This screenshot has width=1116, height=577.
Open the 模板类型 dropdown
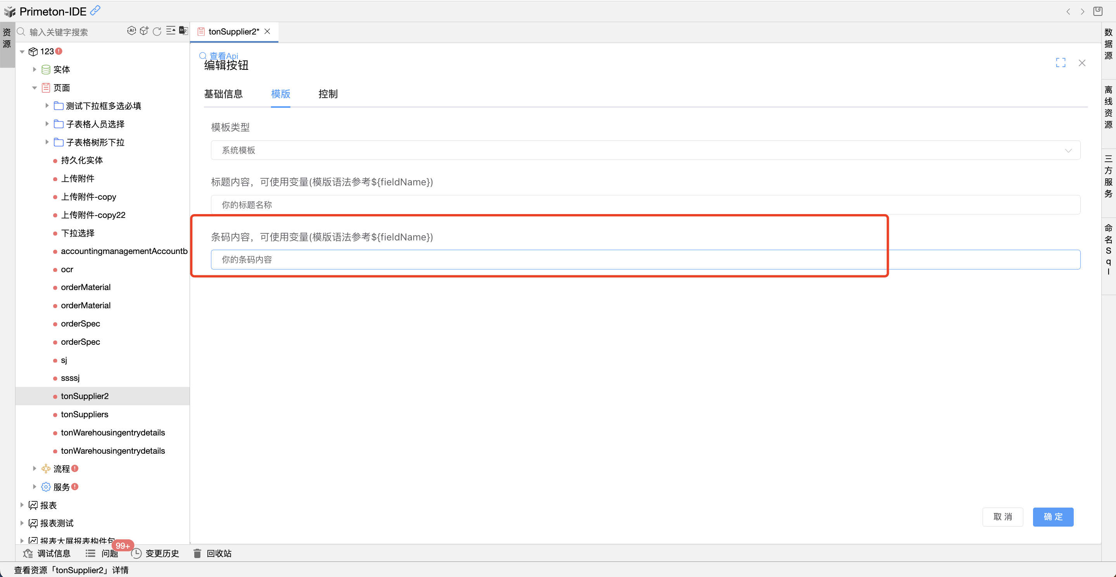coord(645,150)
